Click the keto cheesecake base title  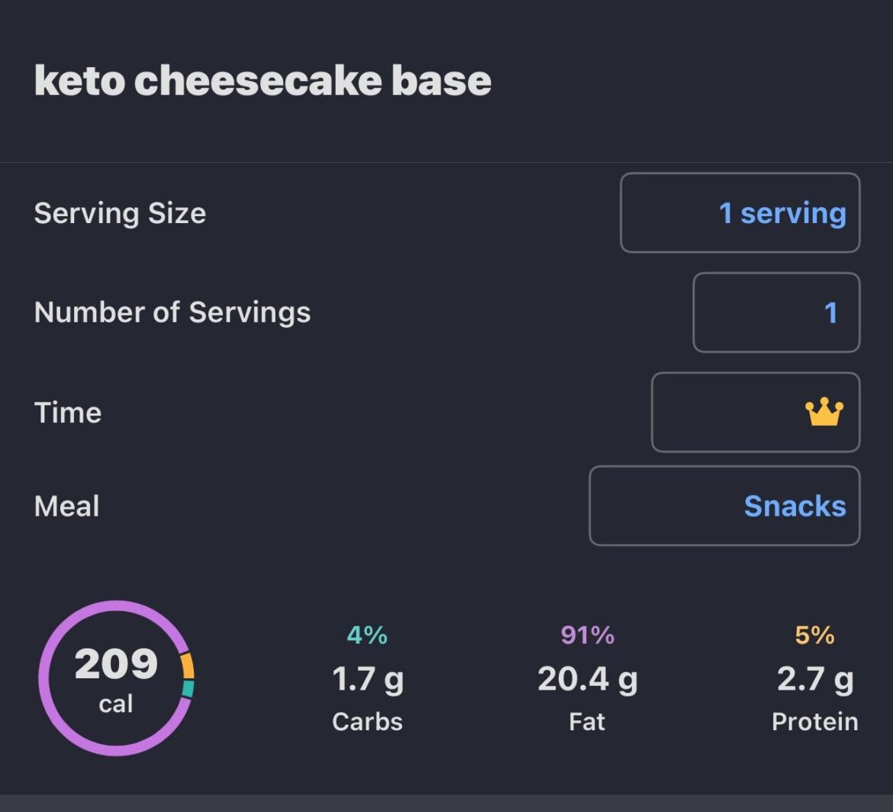[263, 79]
